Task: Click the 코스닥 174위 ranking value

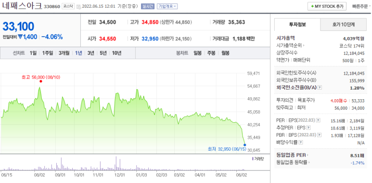Action: pos(352,45)
